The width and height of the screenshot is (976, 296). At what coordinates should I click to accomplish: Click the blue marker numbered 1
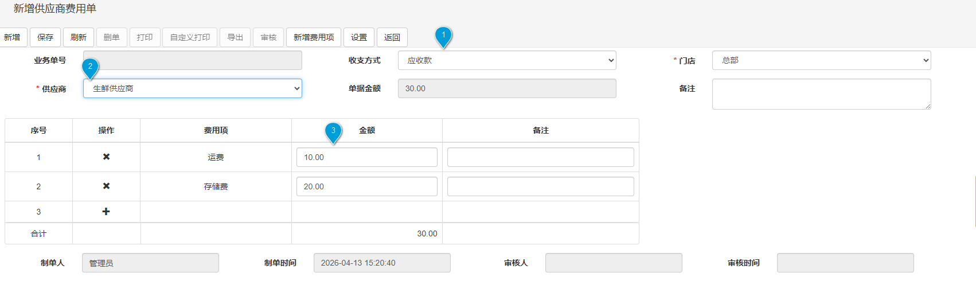click(x=443, y=36)
